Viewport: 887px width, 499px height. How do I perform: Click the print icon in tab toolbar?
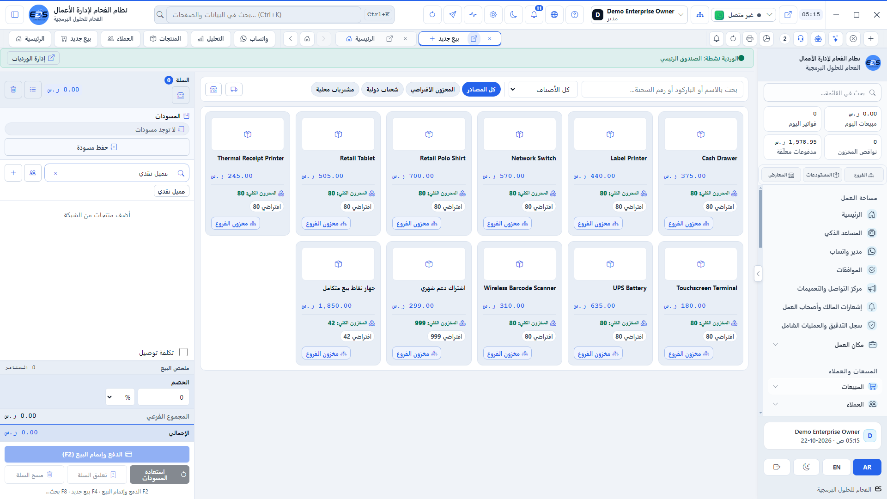pyautogui.click(x=750, y=39)
